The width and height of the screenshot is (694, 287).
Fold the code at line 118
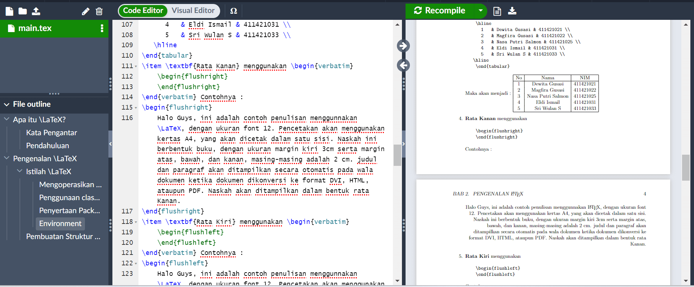point(136,222)
